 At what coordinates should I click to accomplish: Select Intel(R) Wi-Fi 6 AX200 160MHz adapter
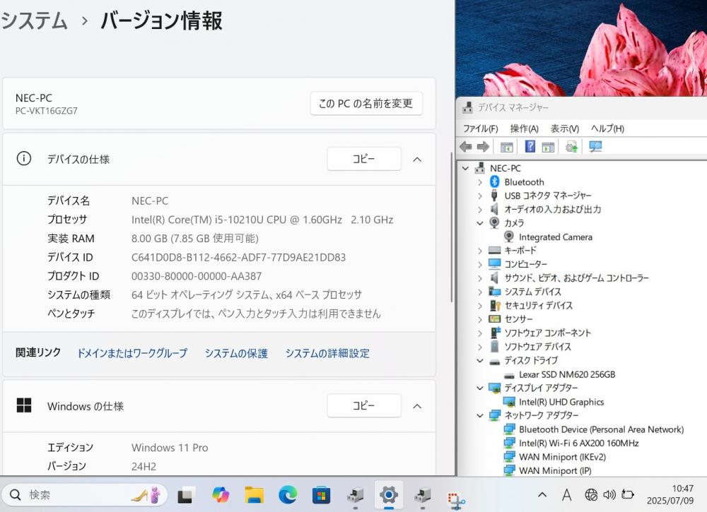click(x=578, y=443)
